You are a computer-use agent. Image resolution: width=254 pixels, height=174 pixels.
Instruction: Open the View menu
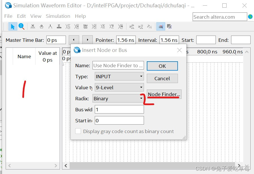pyautogui.click(x=36, y=16)
